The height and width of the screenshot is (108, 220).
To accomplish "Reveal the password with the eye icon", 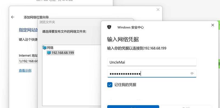I will 192,73.
